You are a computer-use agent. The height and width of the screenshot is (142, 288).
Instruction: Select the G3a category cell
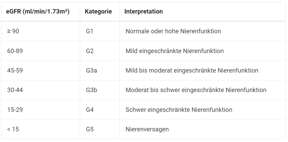[x=91, y=70]
